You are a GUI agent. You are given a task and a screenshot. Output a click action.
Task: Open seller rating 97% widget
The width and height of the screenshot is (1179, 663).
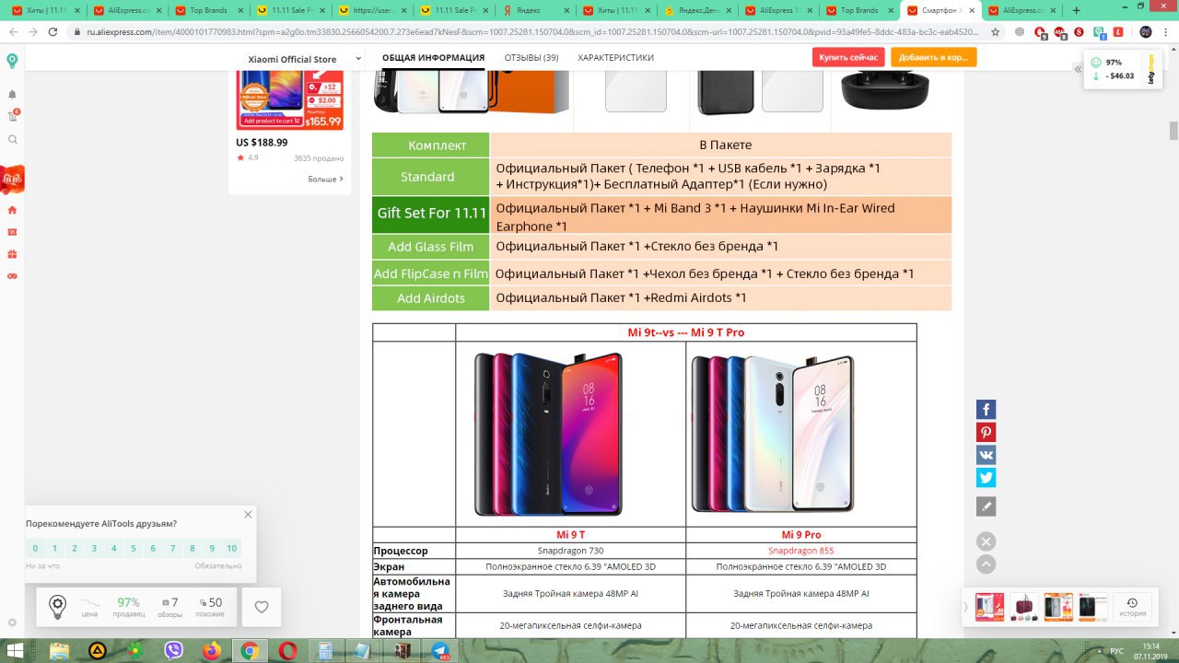128,607
